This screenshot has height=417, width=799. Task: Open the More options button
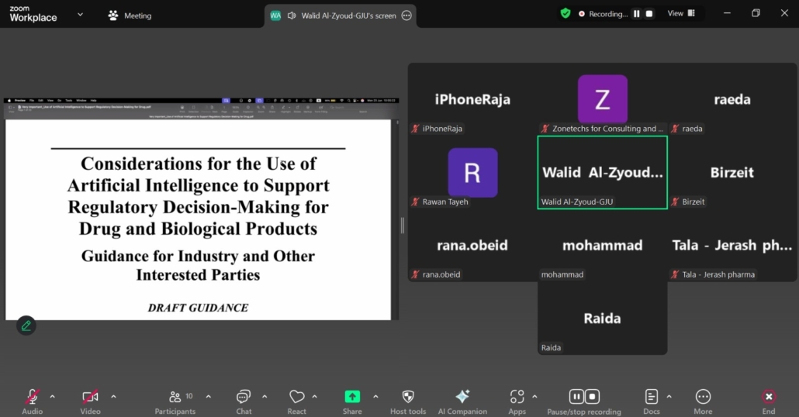coord(703,397)
